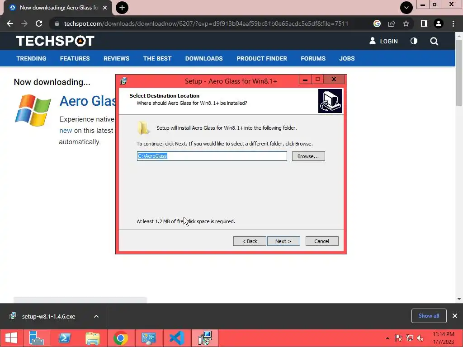The height and width of the screenshot is (347, 463).
Task: Open PRODUCT FINDER section
Action: (262, 58)
